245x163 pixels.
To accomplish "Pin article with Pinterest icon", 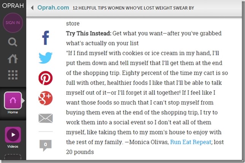I will (46, 78).
